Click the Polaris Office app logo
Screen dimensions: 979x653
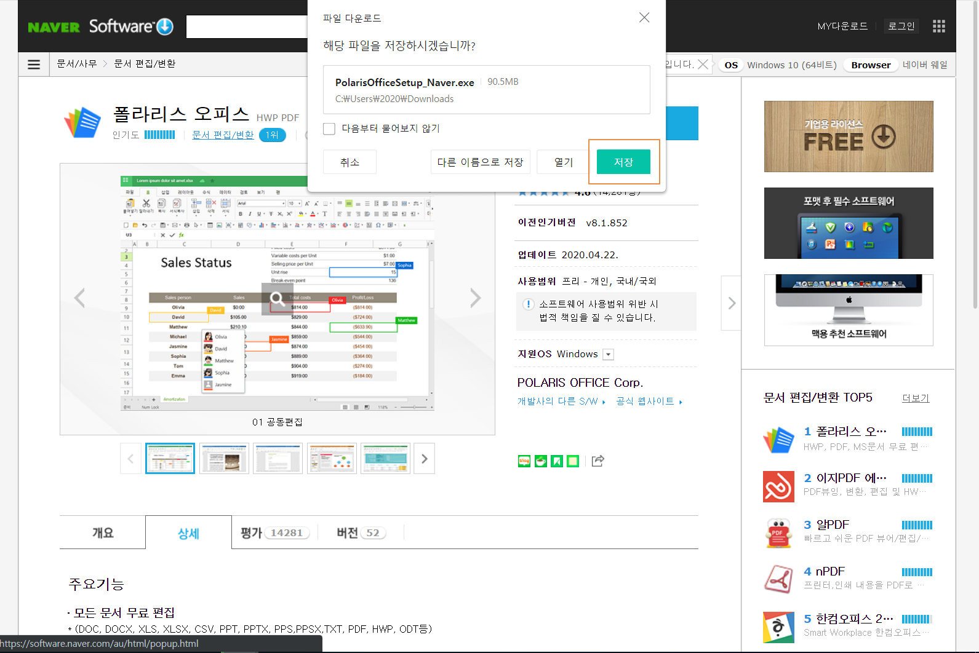82,122
